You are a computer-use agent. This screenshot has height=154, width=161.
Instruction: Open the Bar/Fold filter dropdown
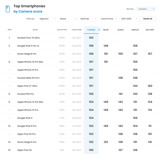[88, 19]
